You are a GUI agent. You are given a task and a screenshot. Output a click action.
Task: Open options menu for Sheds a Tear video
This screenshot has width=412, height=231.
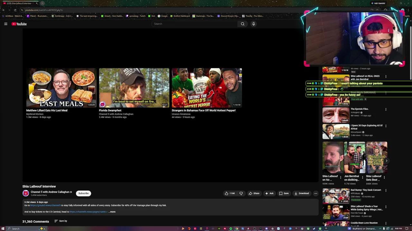386,207
